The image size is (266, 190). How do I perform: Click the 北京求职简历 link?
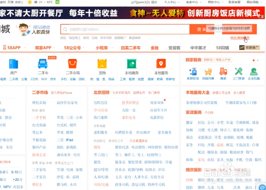pos(121,93)
